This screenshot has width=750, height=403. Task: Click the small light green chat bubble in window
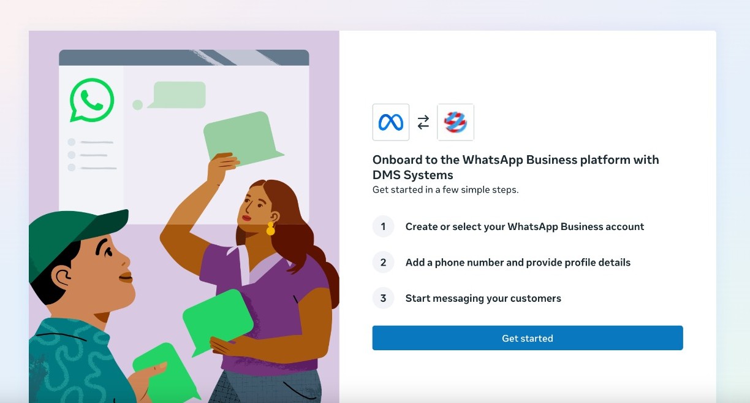176,95
